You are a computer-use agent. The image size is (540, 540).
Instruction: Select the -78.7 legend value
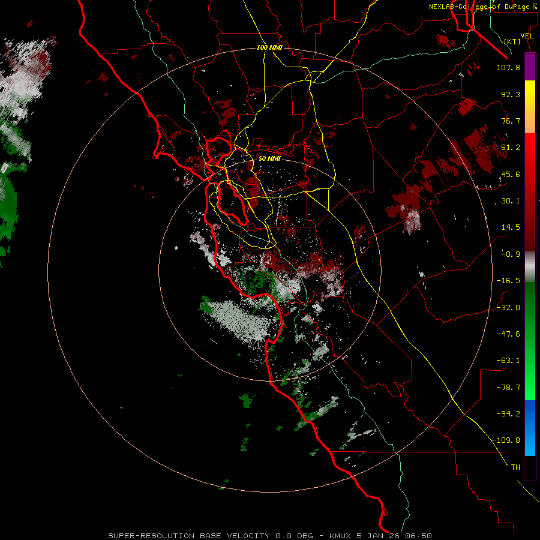coord(508,388)
